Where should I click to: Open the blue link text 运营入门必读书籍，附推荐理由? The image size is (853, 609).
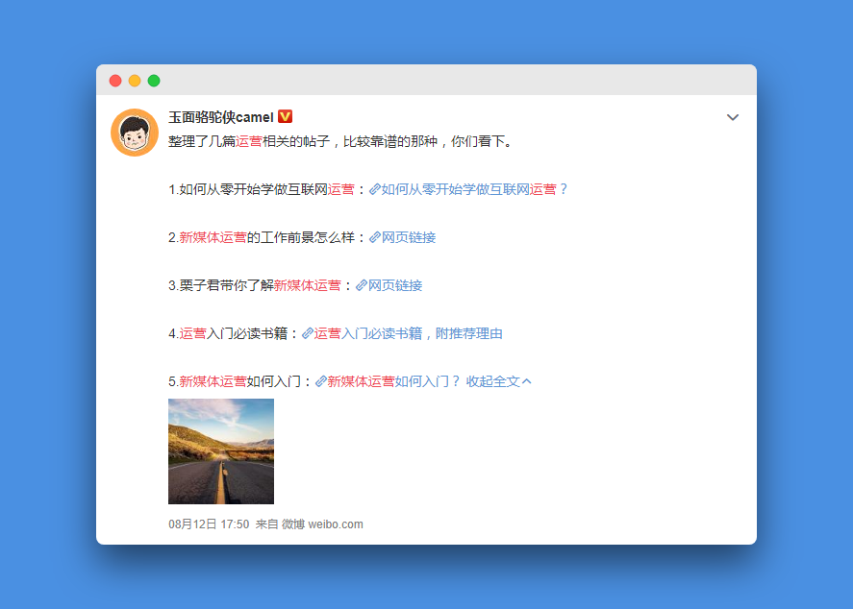[x=409, y=333]
